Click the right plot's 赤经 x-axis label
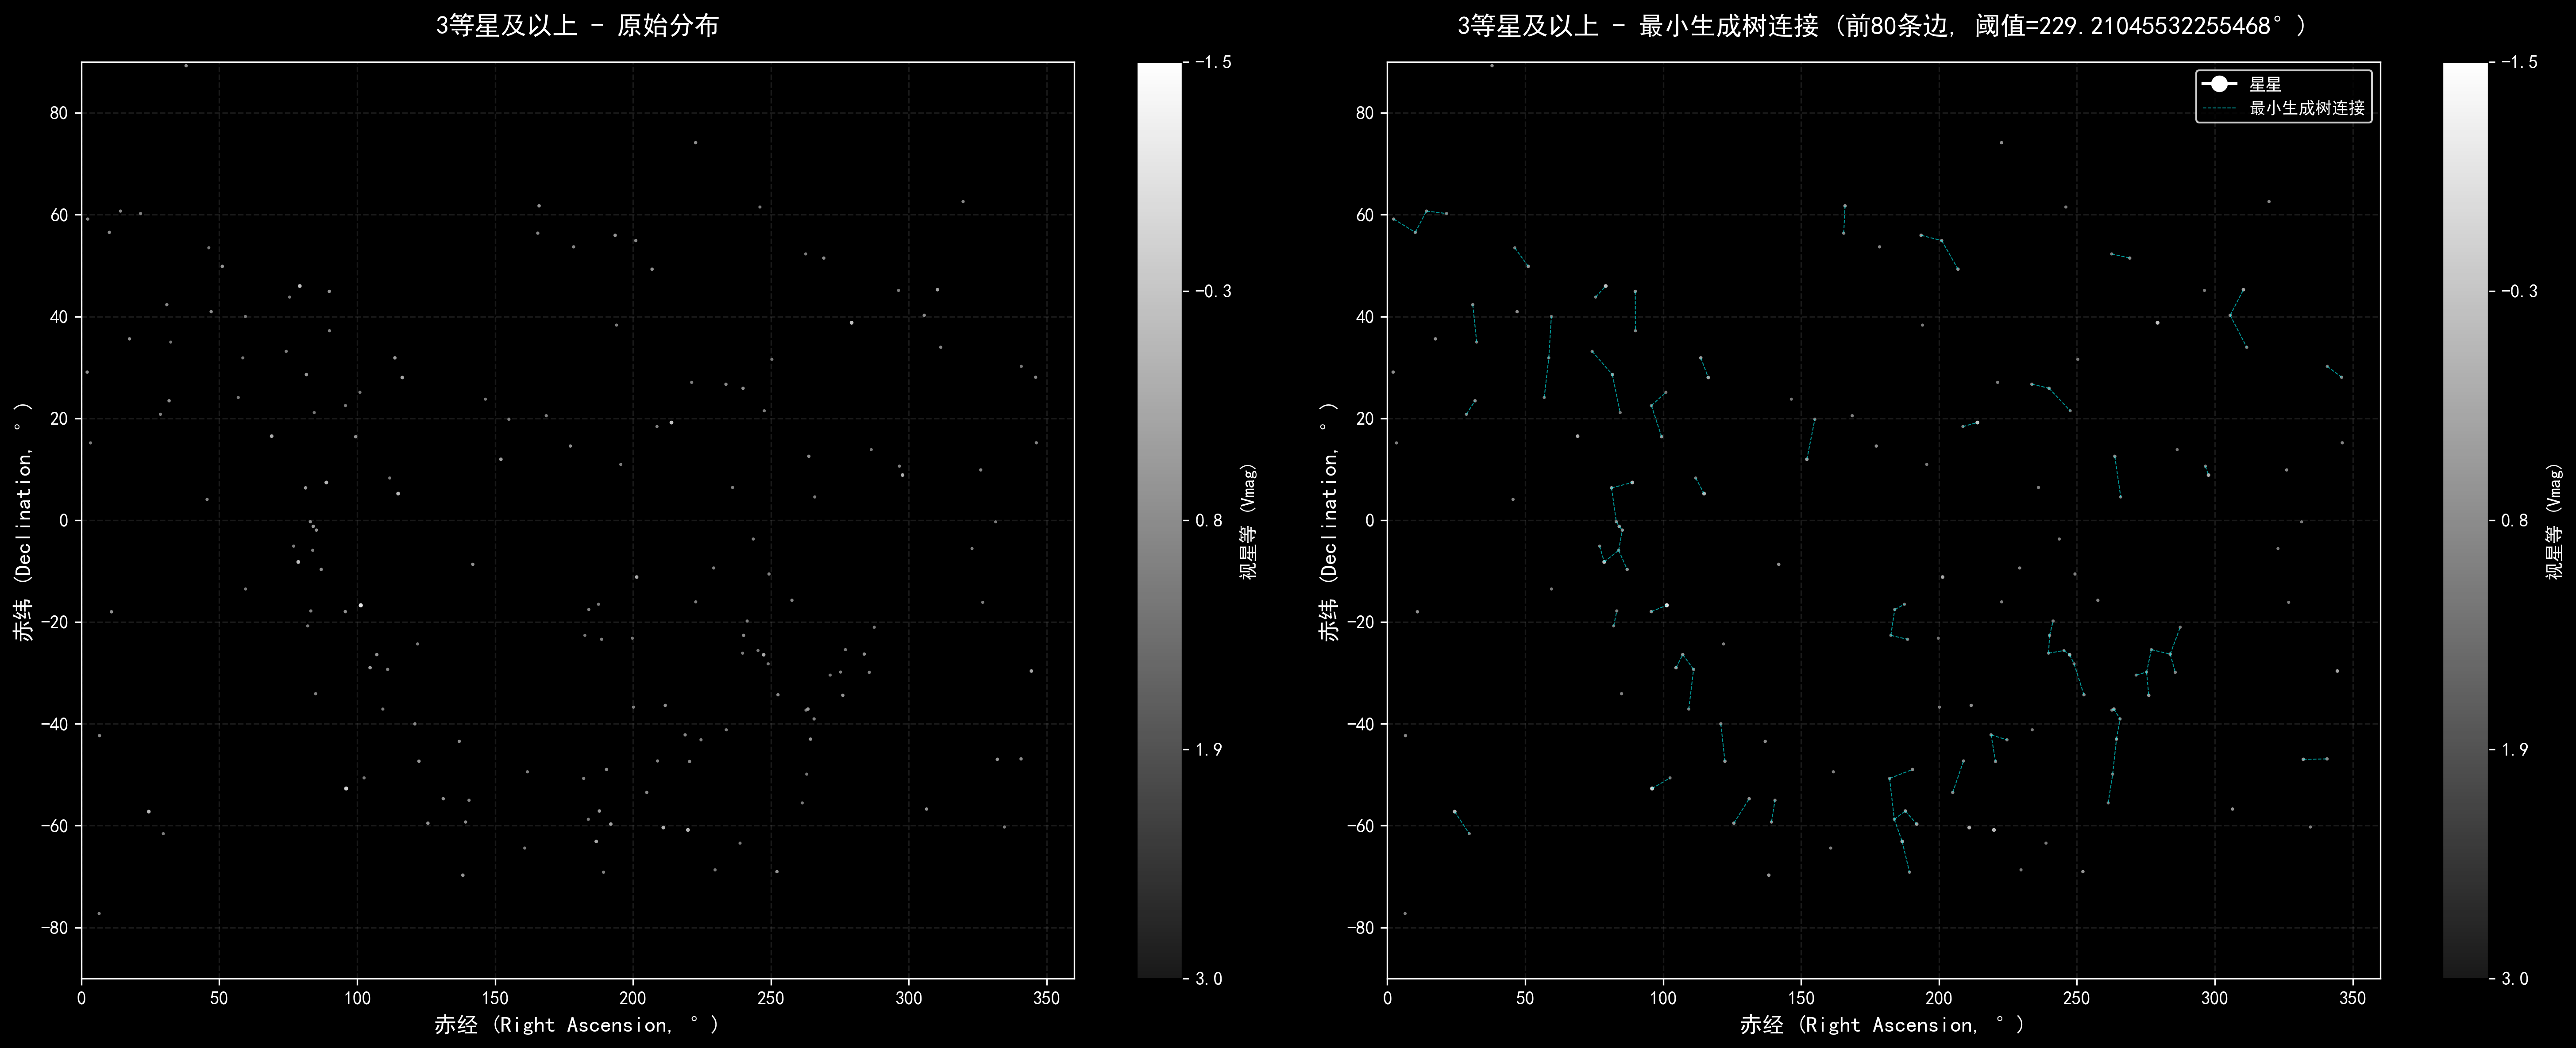2576x1048 pixels. [1882, 1024]
